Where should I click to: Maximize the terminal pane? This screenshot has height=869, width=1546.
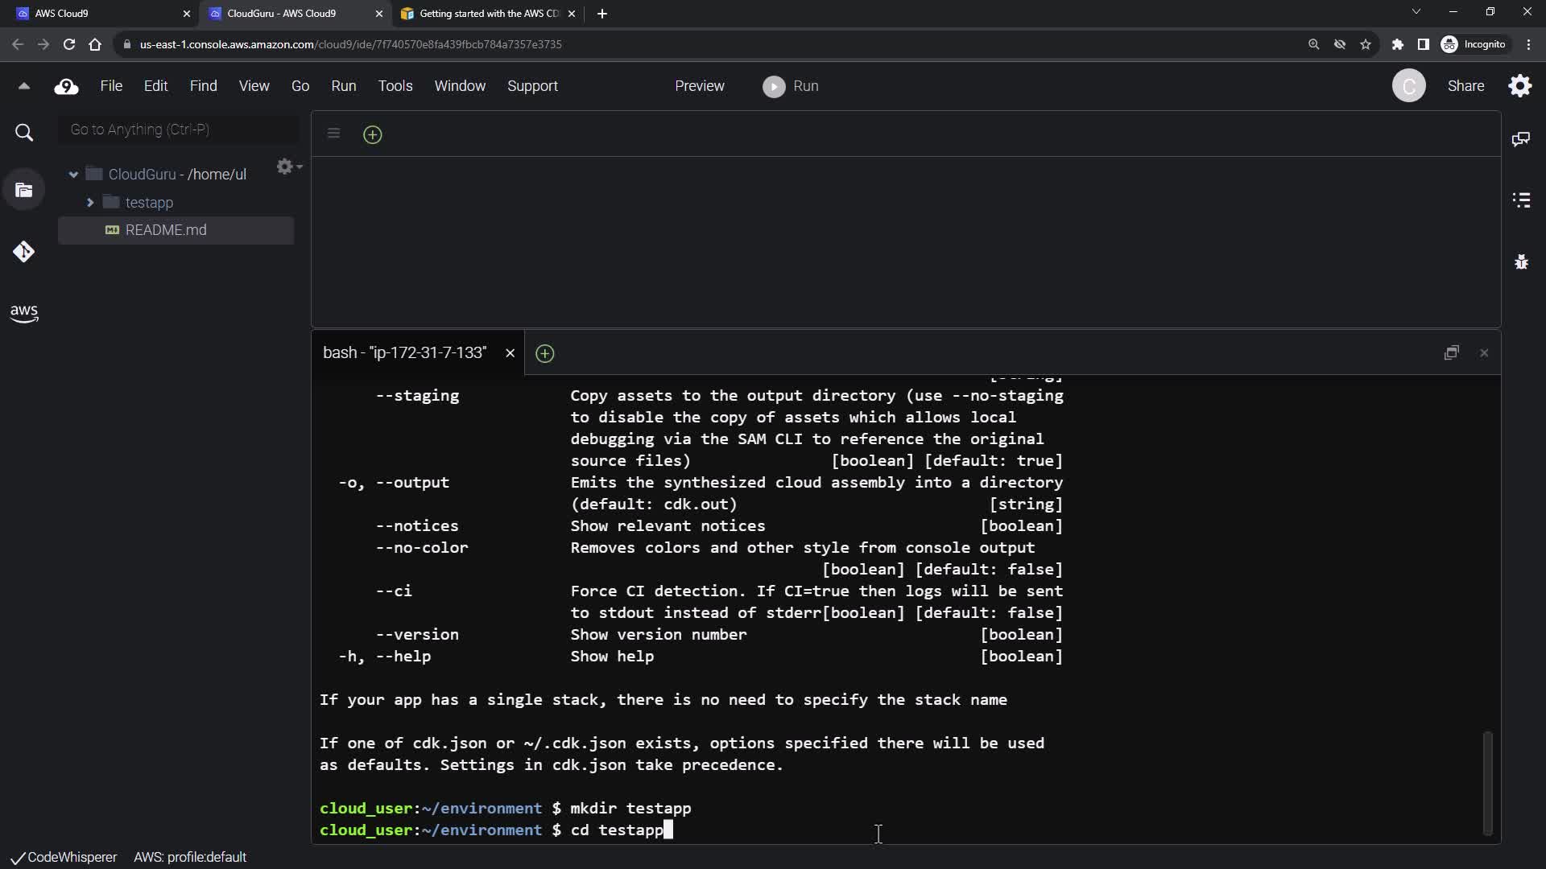pos(1451,353)
